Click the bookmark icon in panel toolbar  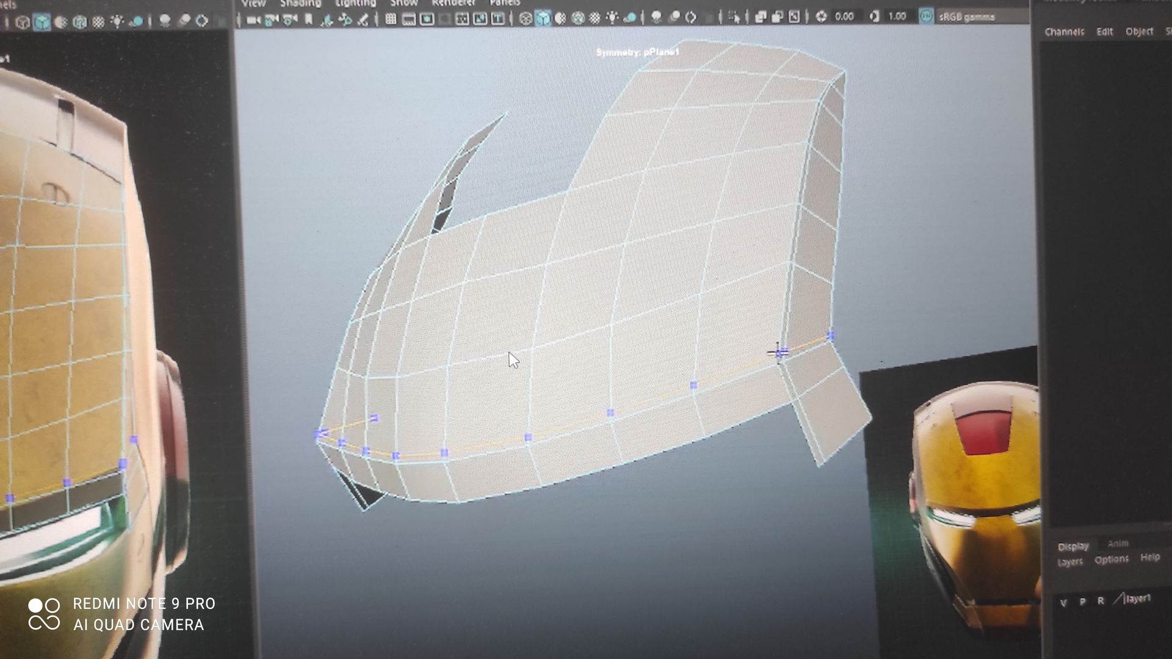coord(309,20)
